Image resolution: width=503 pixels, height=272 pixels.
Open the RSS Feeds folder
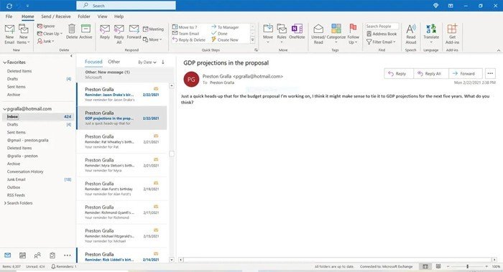pos(16,195)
